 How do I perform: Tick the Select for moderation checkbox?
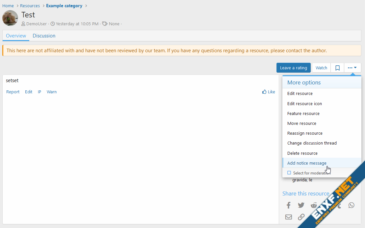289,173
